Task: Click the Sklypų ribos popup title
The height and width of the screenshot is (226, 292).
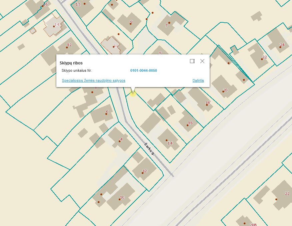Action: (71, 63)
